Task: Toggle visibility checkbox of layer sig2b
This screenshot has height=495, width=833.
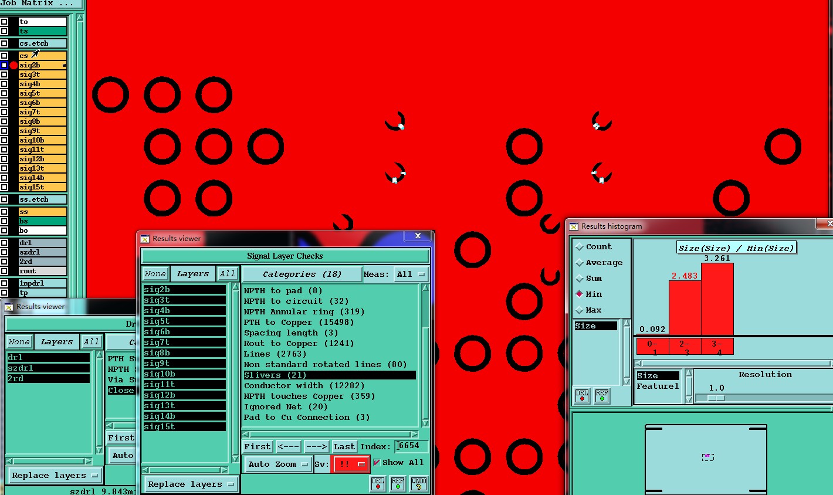Action: (4, 65)
